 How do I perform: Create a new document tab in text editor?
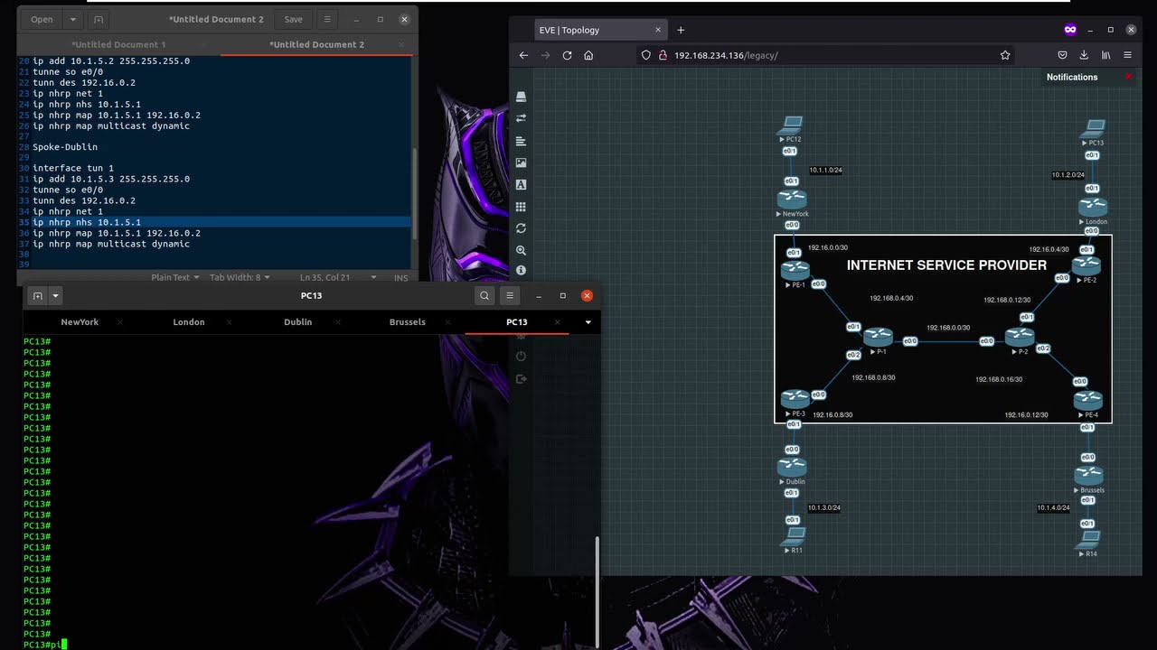coord(99,19)
